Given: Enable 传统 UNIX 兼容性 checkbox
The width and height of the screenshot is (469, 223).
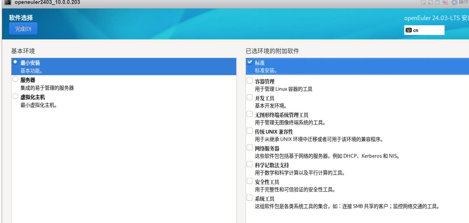Looking at the screenshot, I should [250, 131].
